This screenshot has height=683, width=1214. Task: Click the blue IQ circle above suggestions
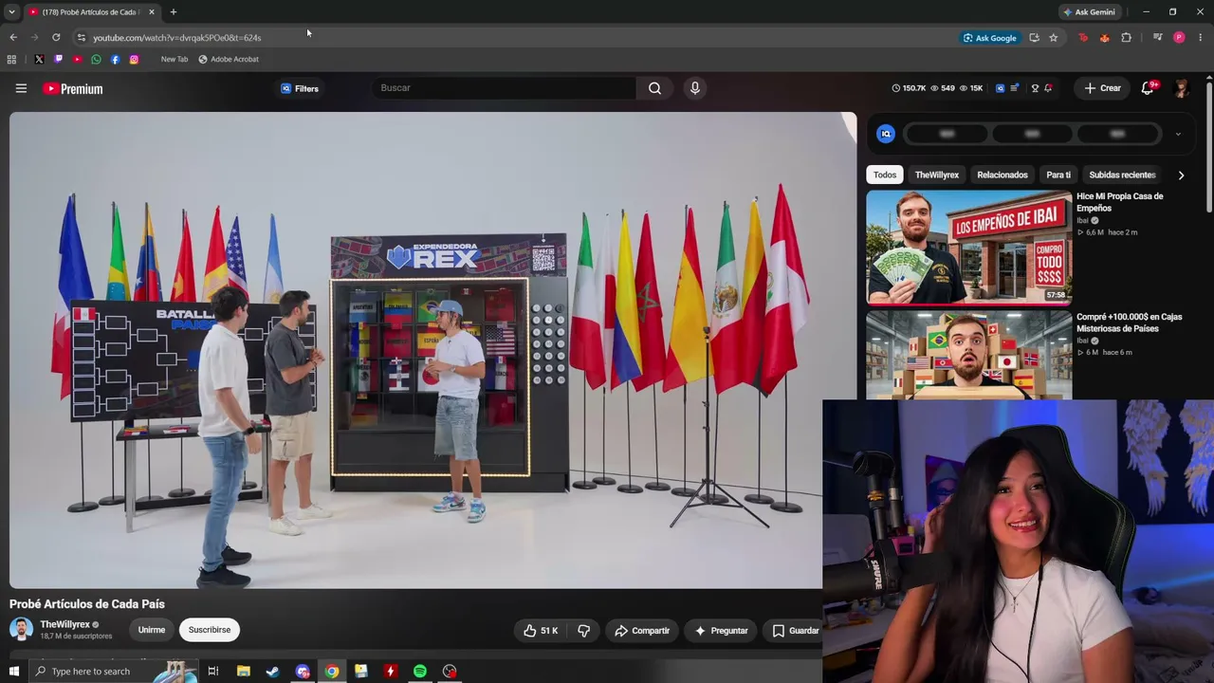coord(886,134)
